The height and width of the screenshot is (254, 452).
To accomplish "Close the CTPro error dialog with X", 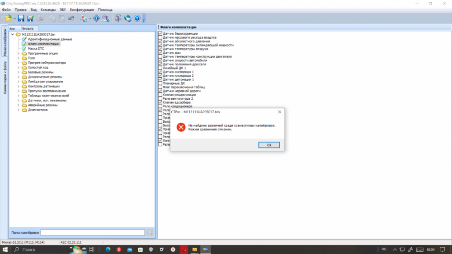I will 279,112.
